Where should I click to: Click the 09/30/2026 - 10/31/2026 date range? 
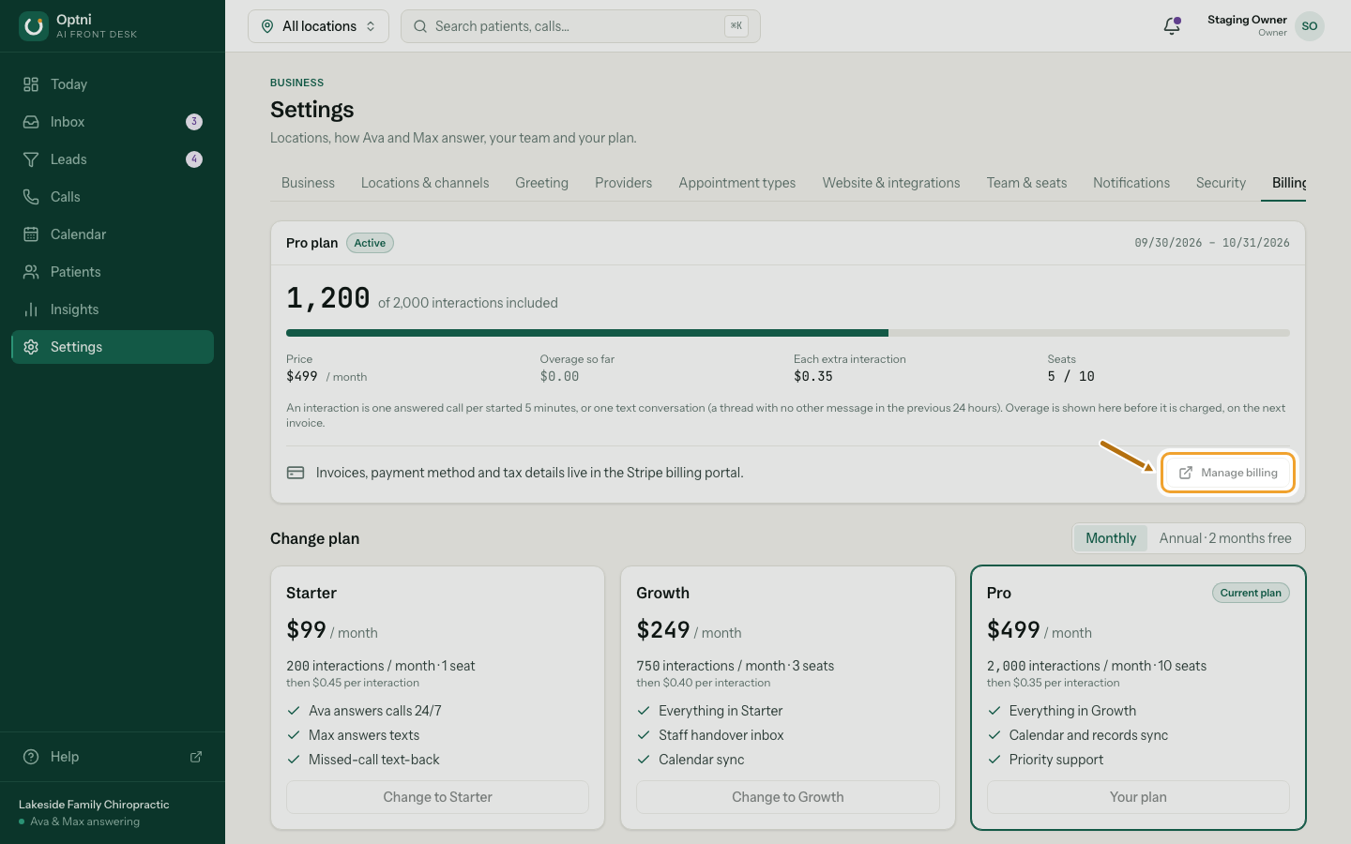(1212, 243)
